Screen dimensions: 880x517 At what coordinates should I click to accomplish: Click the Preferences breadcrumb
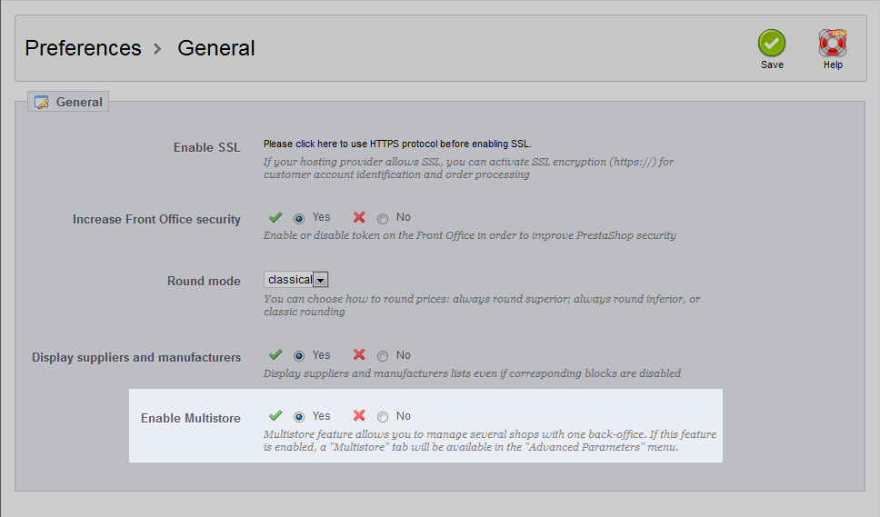pos(83,48)
